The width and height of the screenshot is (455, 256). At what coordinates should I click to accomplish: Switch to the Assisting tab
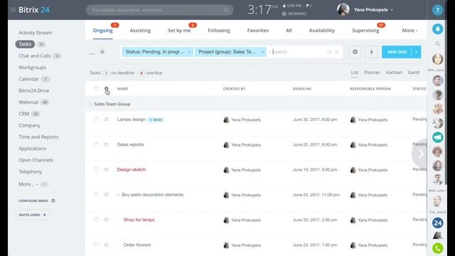pos(140,30)
